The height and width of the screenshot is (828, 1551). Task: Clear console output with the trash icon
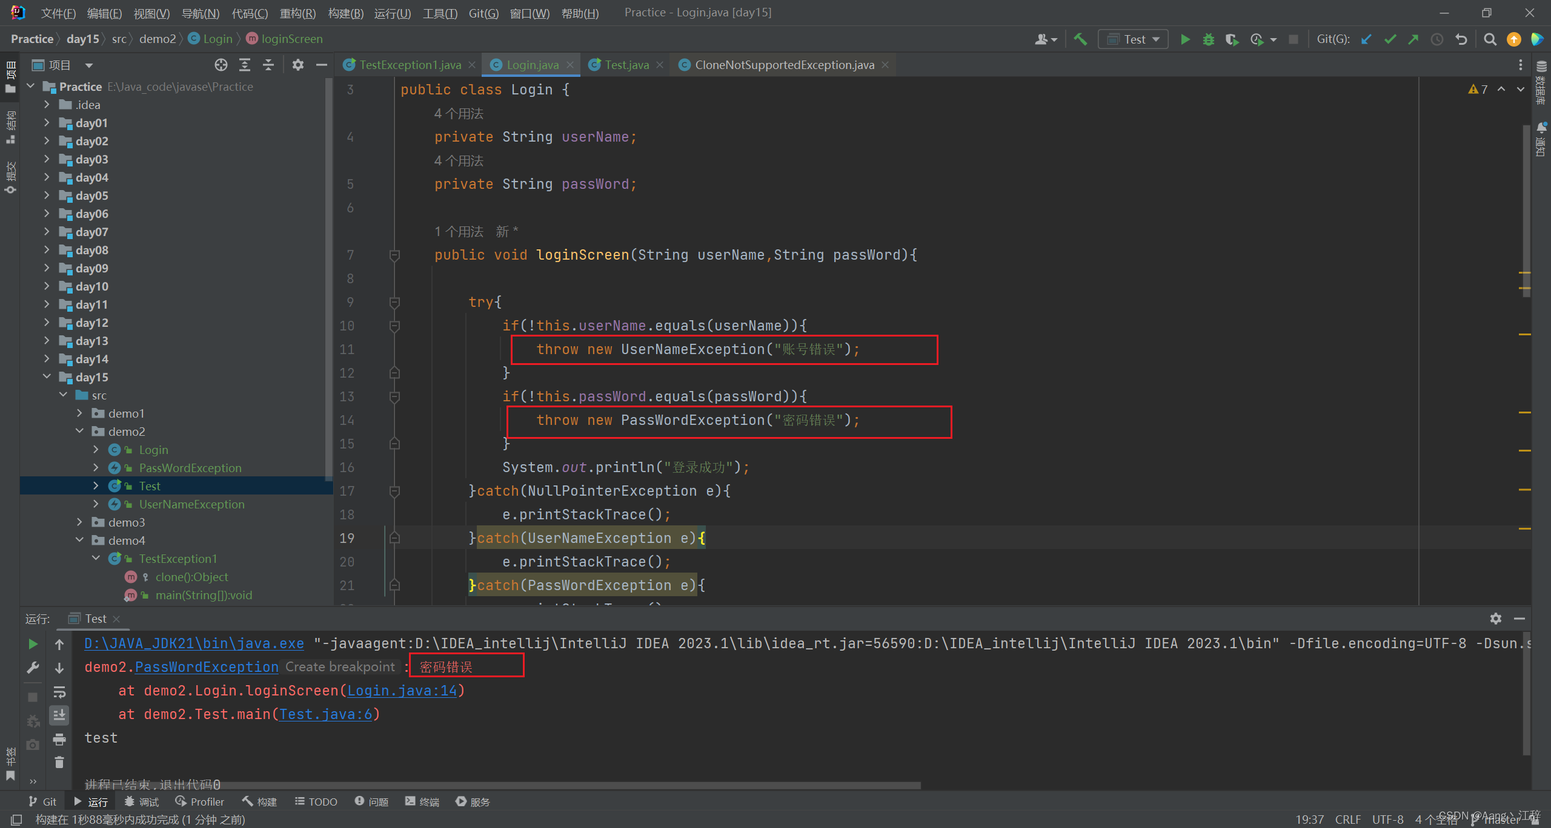59,763
